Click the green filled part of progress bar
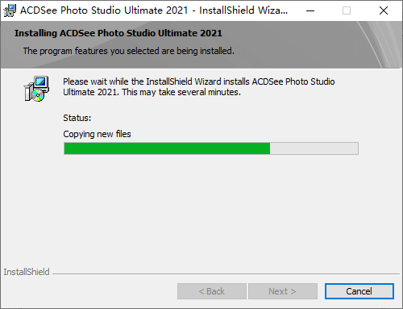 [167, 148]
